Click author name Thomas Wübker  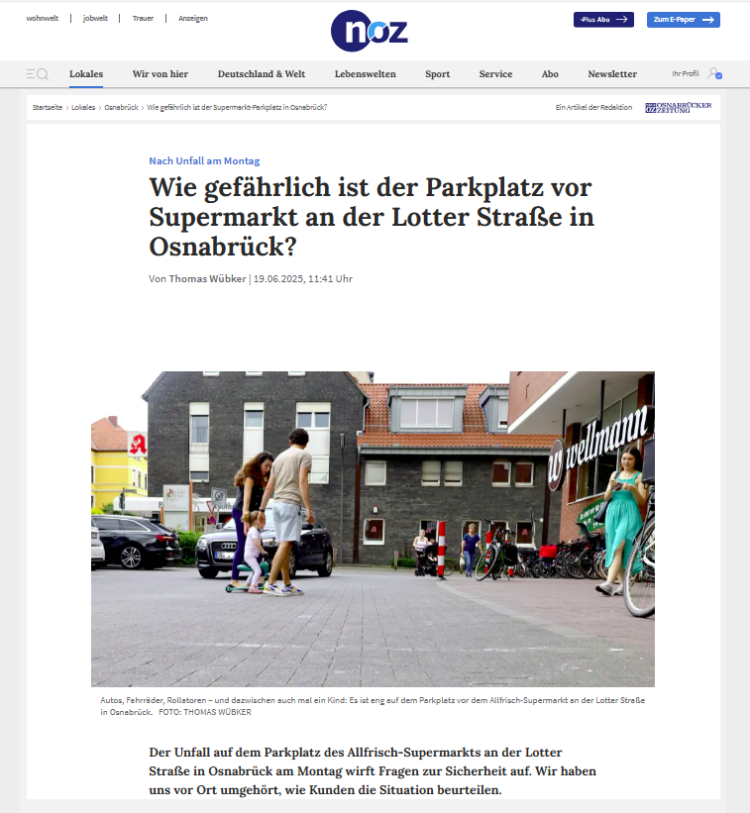(x=207, y=279)
